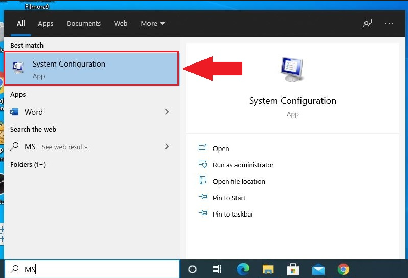Screen dimensions: 408x278
Task: Open Cortana from the taskbar circle
Action: click(x=192, y=269)
